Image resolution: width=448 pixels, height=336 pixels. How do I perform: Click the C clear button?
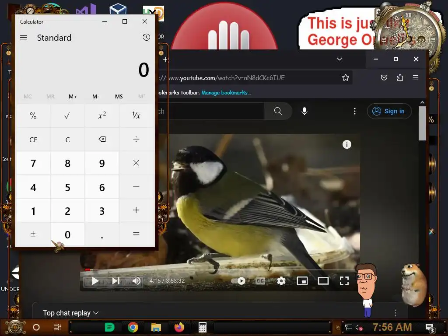click(x=67, y=140)
